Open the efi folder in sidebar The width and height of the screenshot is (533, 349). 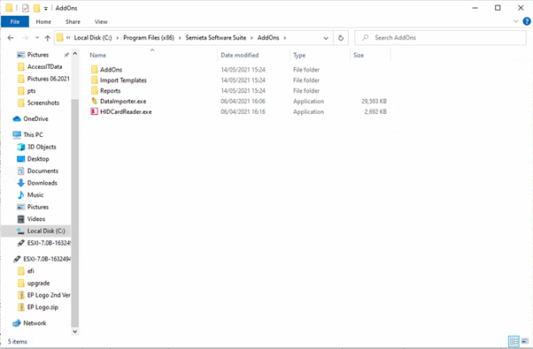pos(31,271)
